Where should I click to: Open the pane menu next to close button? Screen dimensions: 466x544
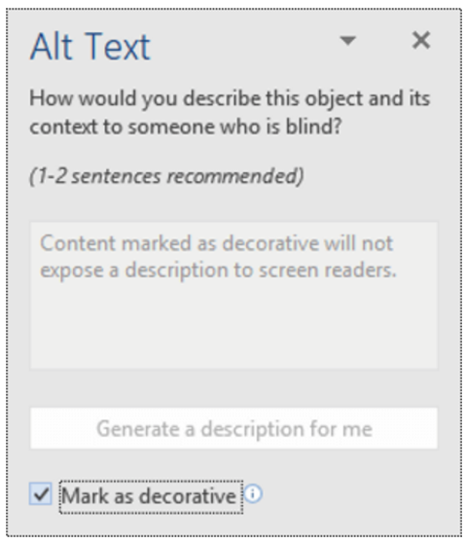347,41
